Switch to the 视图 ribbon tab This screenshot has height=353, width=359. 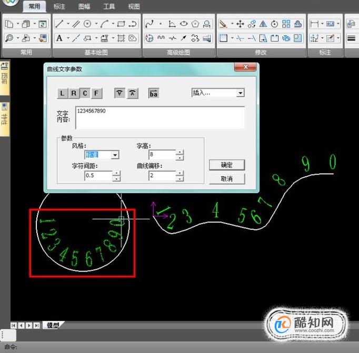pos(134,6)
